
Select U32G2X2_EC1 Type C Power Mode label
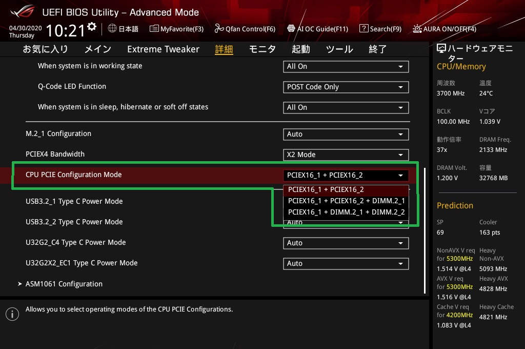point(82,263)
